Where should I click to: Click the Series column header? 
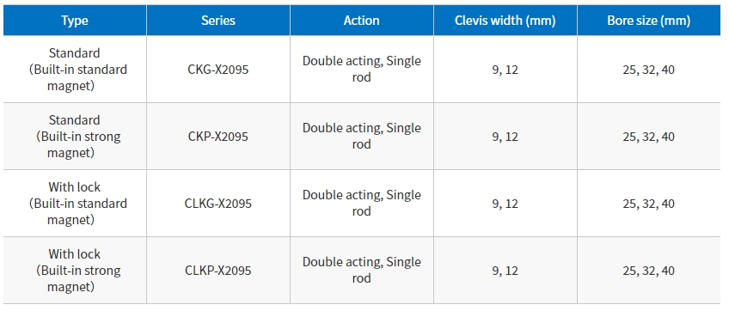pyautogui.click(x=218, y=21)
